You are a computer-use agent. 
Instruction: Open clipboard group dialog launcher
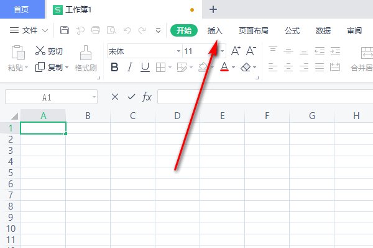coord(99,77)
